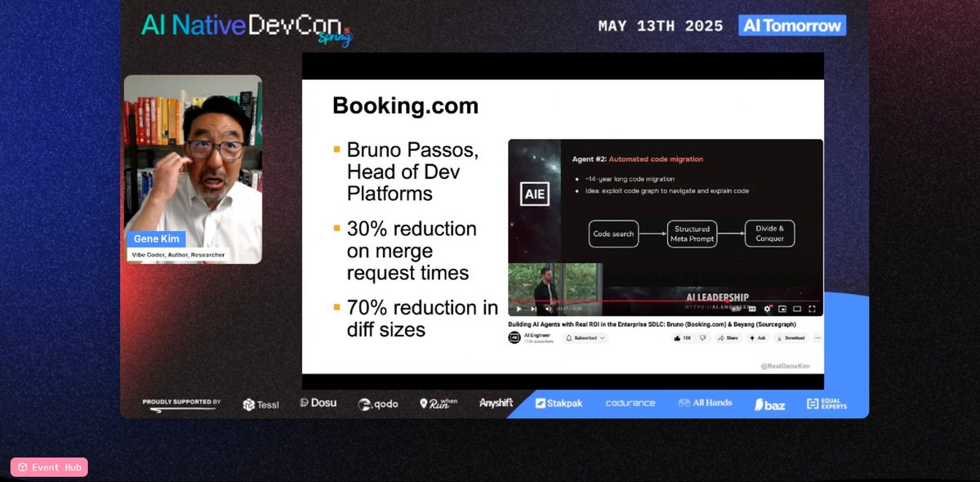Enable closed captions in the video player
This screenshot has height=482, width=980.
click(x=751, y=309)
